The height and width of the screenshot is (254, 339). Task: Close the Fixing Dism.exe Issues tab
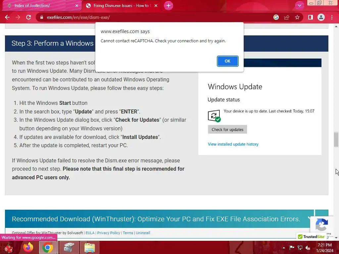coord(156,6)
